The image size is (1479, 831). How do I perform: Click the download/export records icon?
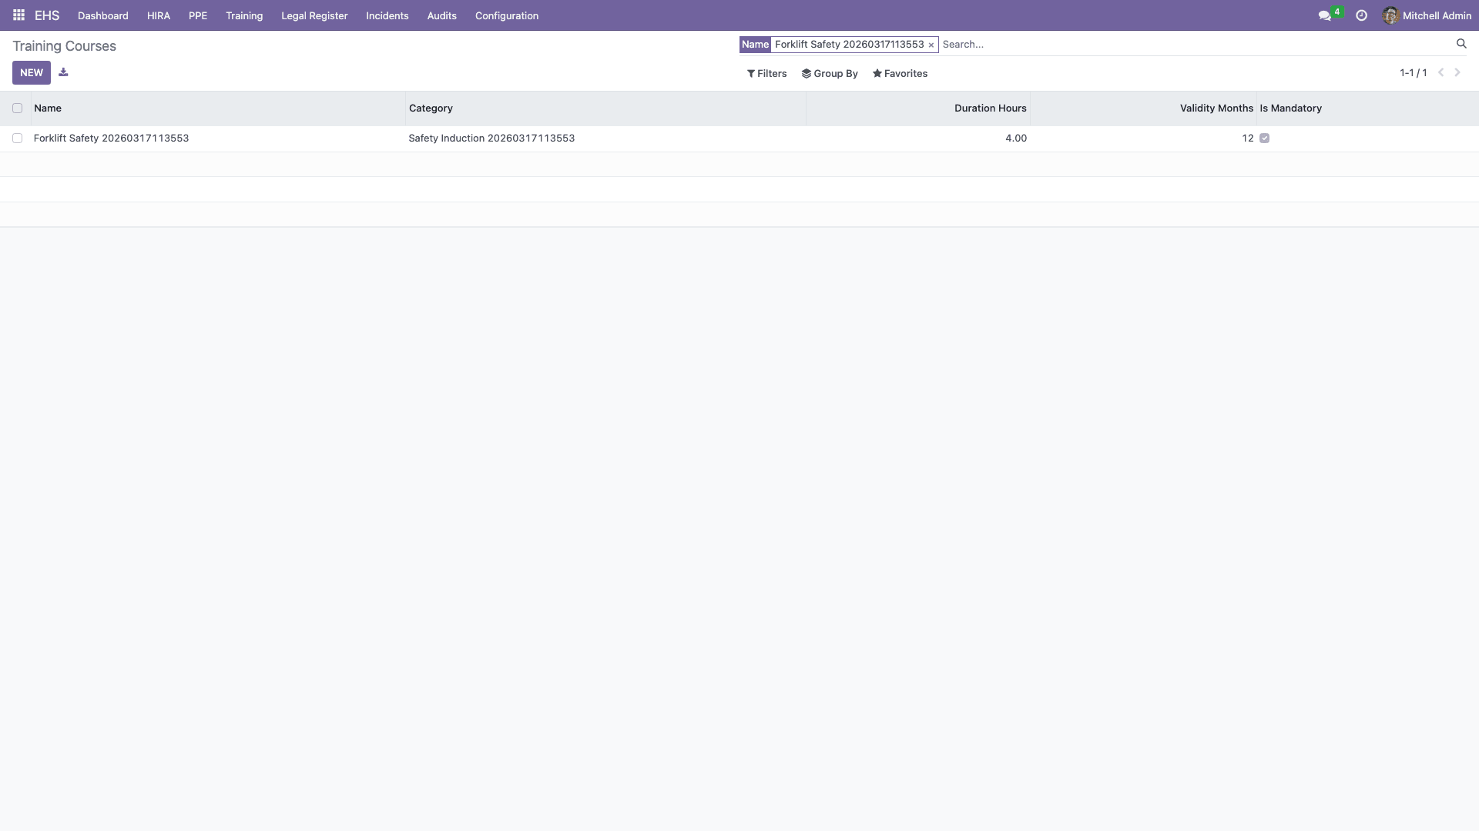coord(63,72)
